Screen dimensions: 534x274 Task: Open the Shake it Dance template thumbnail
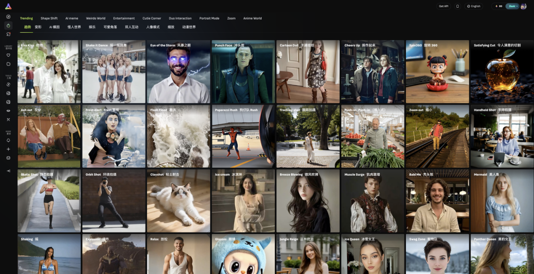coord(114,72)
